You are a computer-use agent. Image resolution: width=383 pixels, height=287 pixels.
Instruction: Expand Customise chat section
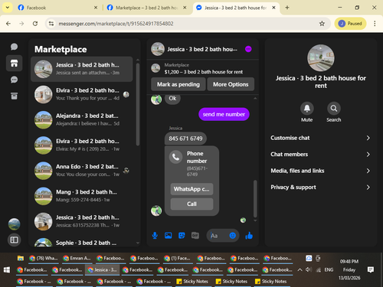pyautogui.click(x=321, y=138)
